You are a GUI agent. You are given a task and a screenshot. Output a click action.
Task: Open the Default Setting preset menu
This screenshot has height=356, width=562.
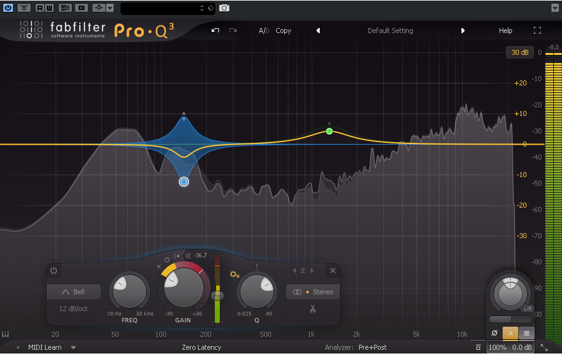click(390, 31)
